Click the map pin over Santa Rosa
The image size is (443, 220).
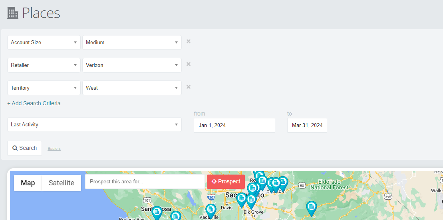(157, 213)
